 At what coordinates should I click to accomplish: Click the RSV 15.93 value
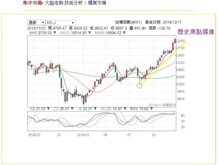[x=139, y=109]
